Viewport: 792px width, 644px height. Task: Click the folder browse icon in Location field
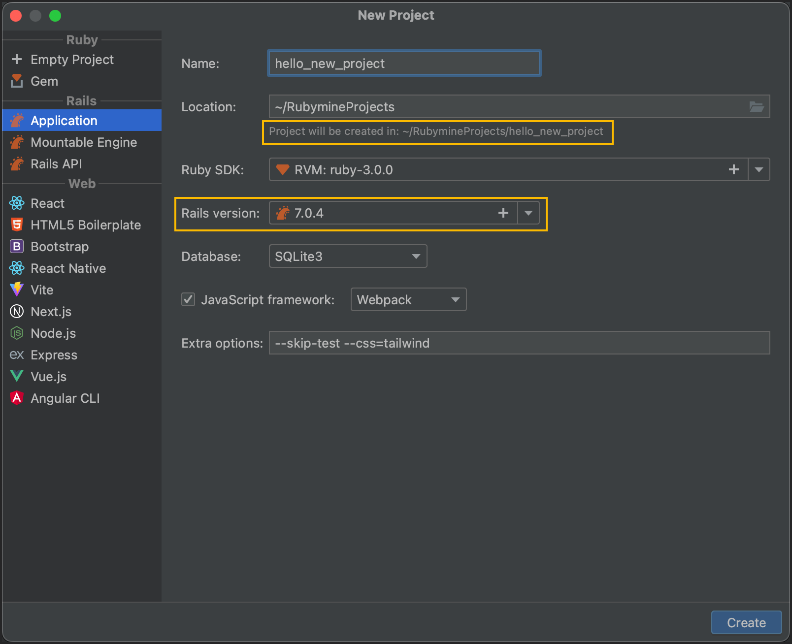click(756, 107)
